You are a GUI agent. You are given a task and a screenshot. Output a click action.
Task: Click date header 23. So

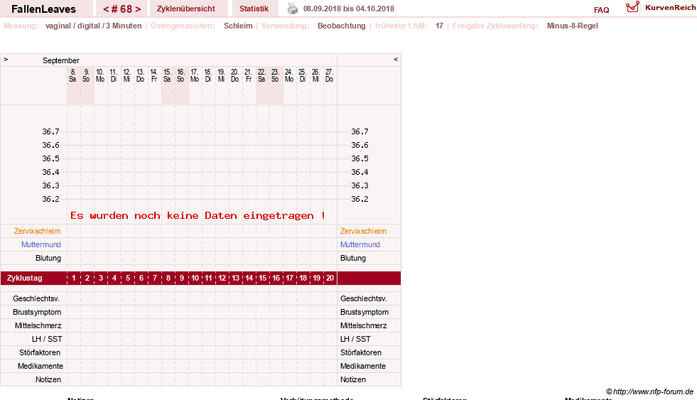[275, 75]
